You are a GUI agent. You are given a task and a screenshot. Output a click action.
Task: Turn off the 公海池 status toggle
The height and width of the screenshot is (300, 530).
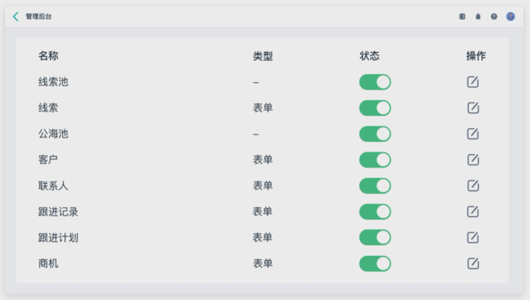375,134
